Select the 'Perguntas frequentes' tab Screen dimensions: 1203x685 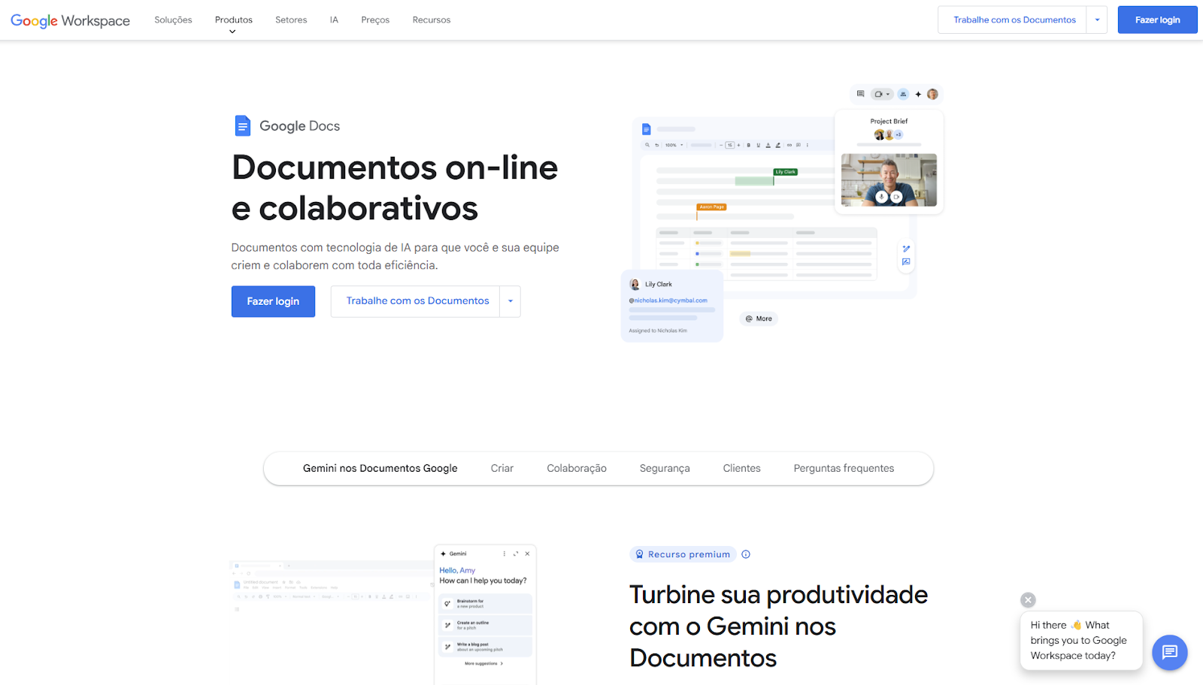[x=844, y=468]
